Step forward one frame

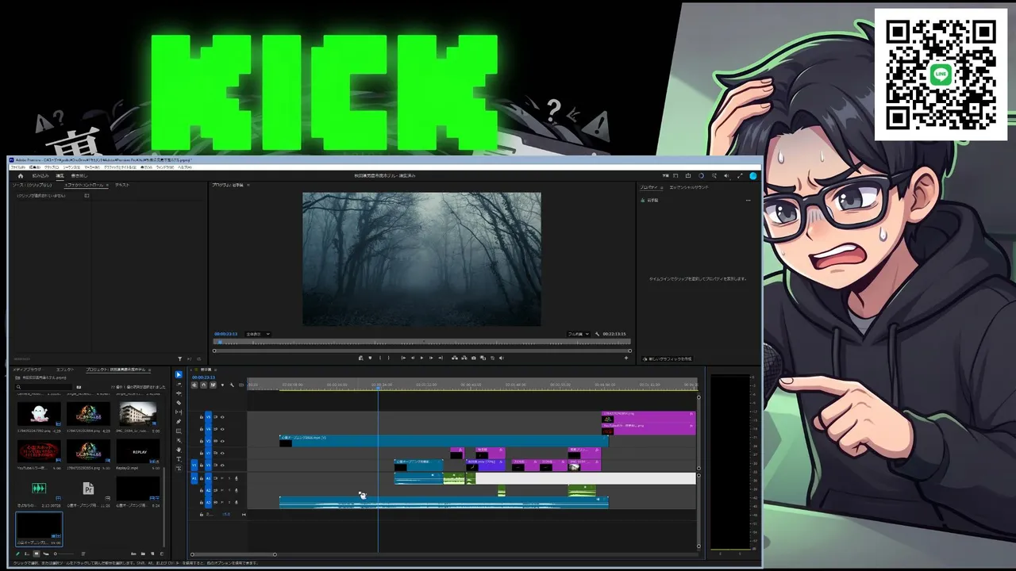(x=431, y=358)
